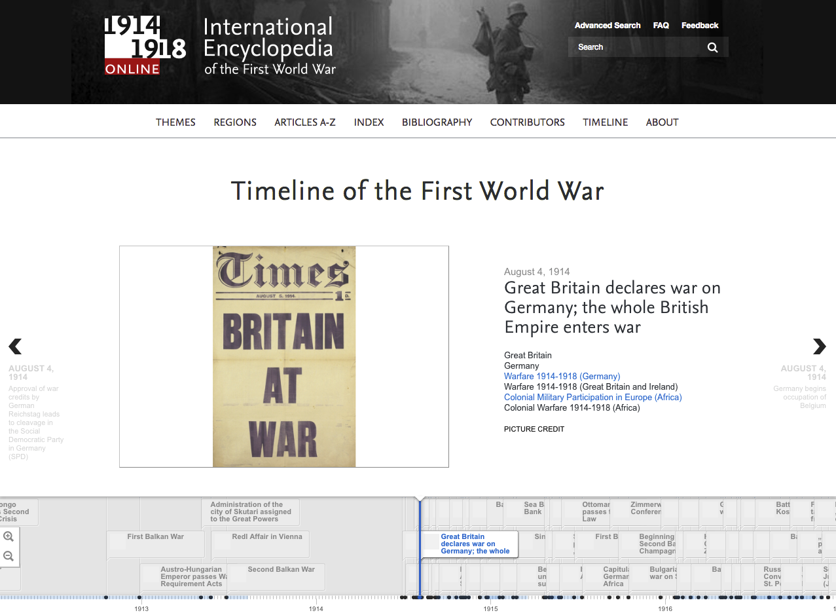Open Warfare 1914-1918 (Germany) article
The width and height of the screenshot is (836, 615).
(x=562, y=376)
